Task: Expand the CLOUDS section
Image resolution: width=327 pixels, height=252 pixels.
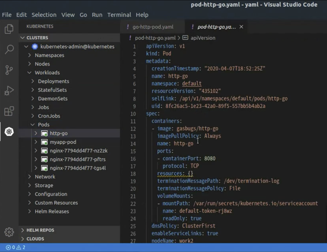Action: coord(23,239)
